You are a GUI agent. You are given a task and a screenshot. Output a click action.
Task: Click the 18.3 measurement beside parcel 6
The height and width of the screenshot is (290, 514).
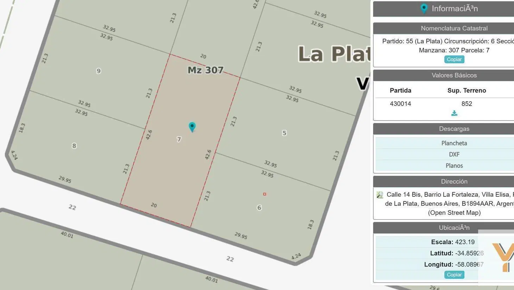[310, 225]
